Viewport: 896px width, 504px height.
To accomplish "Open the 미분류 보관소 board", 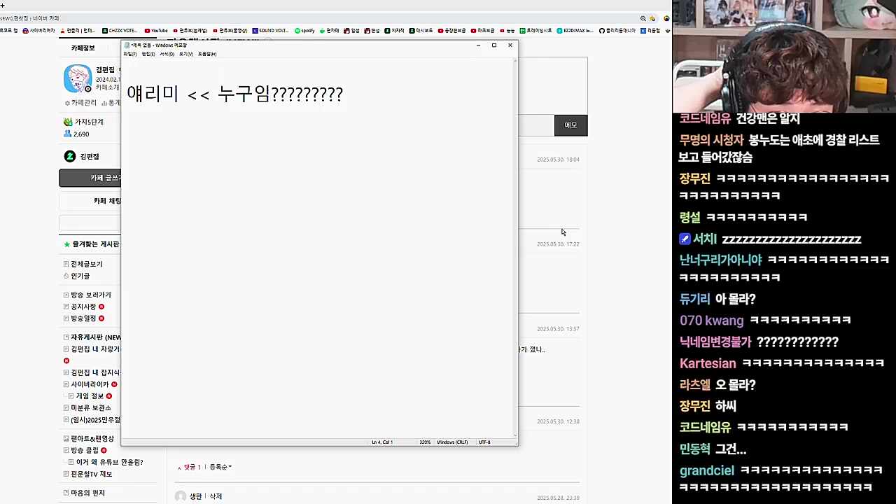I will 91,408.
